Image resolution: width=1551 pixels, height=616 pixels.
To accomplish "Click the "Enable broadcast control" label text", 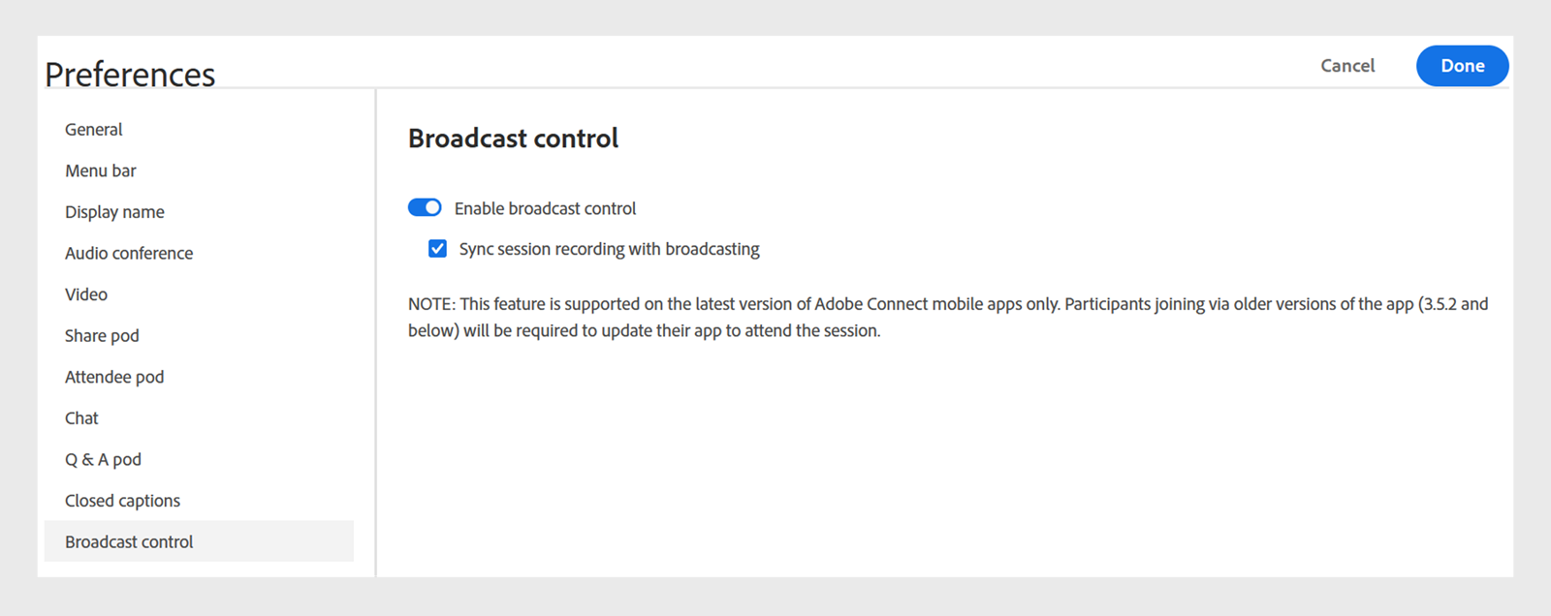I will pyautogui.click(x=545, y=208).
